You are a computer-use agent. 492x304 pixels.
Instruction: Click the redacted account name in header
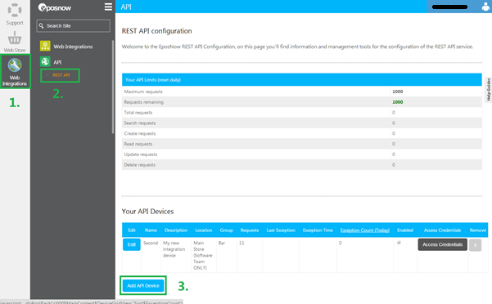pyautogui.click(x=449, y=7)
